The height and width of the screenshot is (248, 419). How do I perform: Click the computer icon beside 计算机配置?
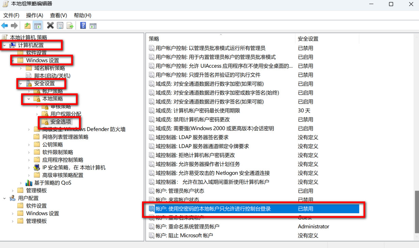(13, 45)
